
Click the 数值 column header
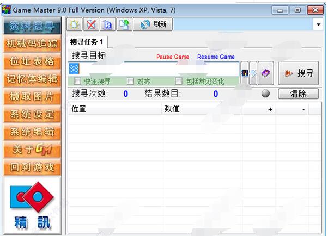pos(202,109)
